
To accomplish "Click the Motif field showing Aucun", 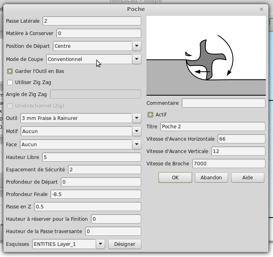I will pos(76,131).
